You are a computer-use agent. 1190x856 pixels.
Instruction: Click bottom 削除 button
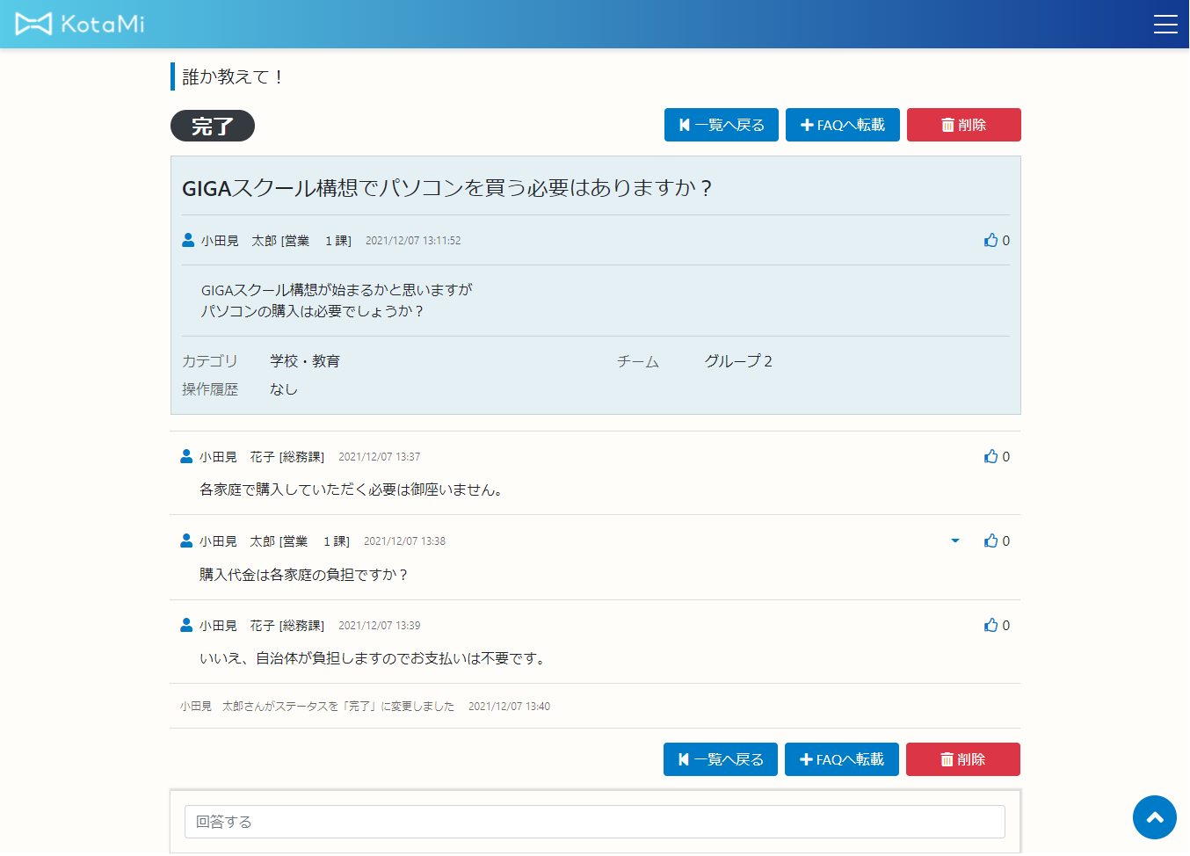pyautogui.click(x=963, y=759)
